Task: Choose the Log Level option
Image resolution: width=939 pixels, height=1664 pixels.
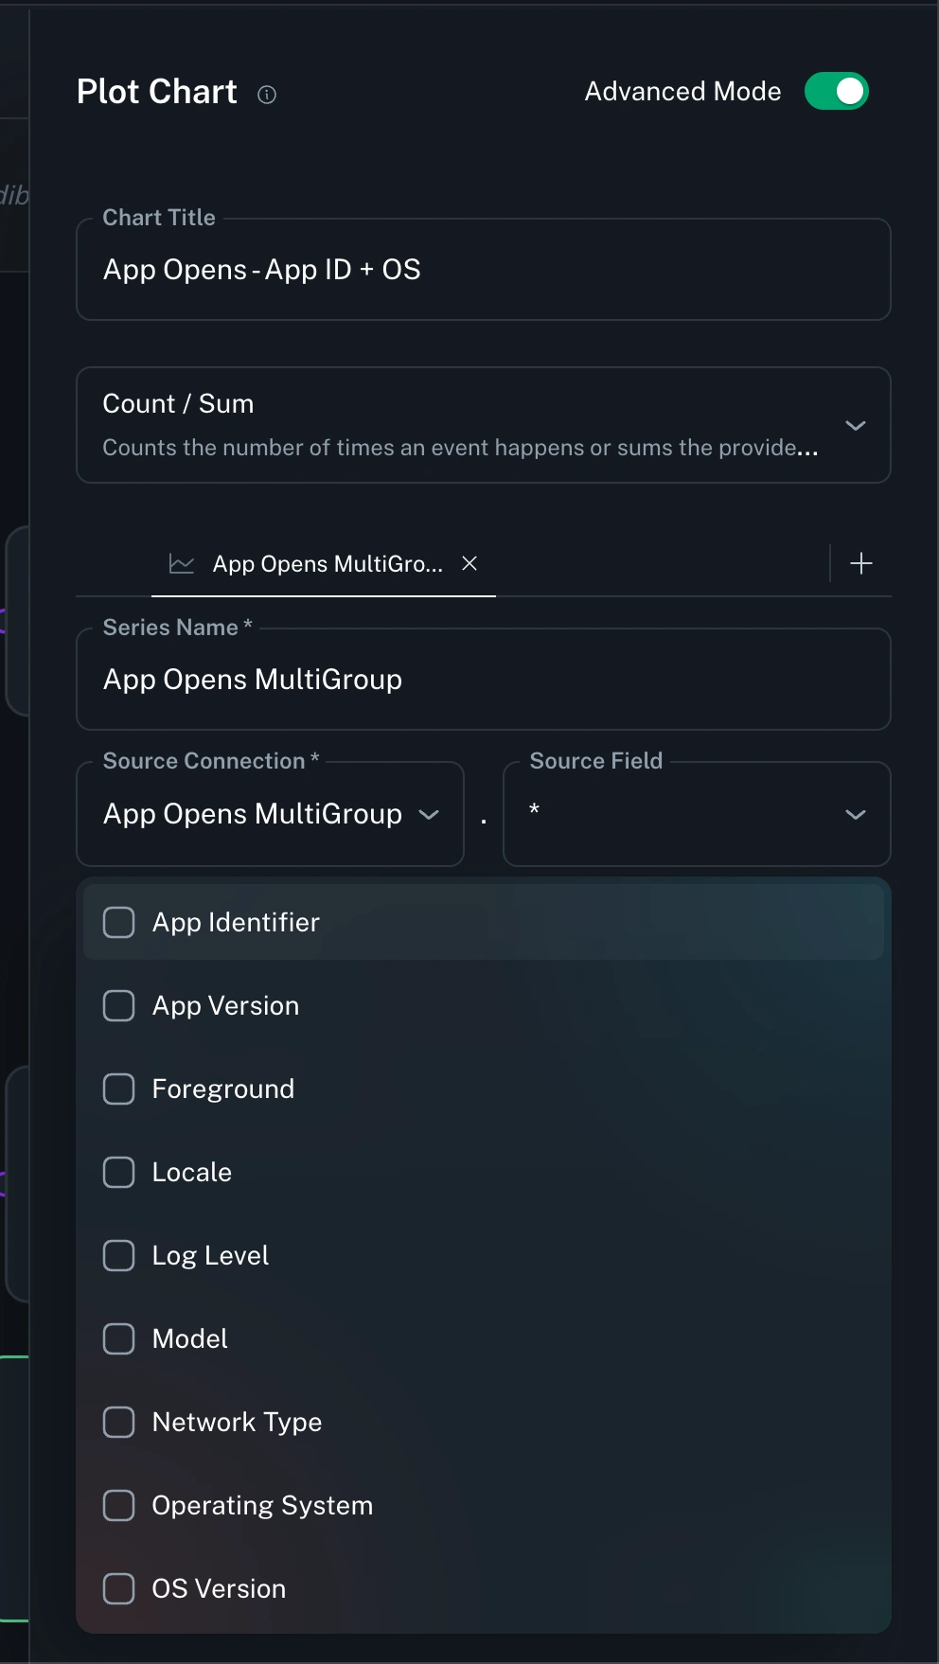Action: click(210, 1255)
